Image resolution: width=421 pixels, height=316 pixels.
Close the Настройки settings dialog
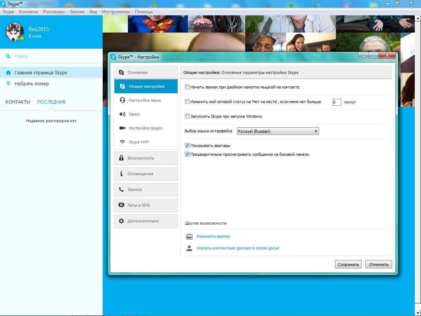pos(387,55)
